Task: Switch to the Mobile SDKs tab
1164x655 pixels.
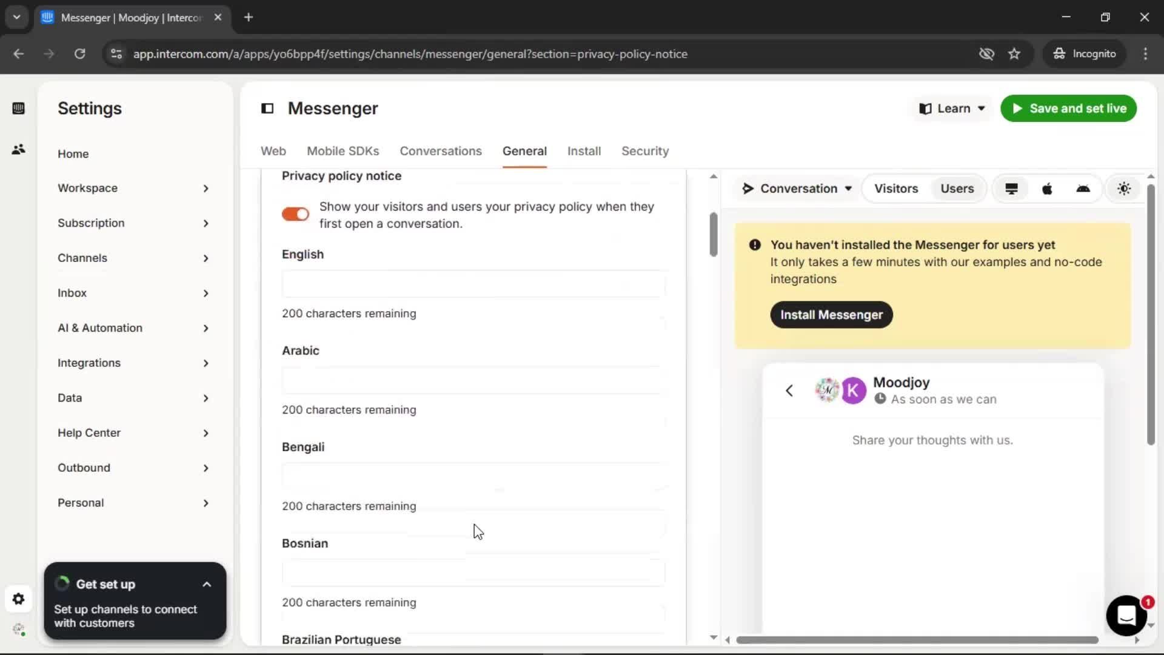Action: tap(343, 152)
